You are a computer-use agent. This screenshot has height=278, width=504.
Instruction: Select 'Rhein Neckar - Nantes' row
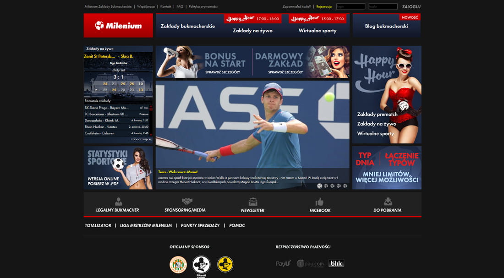[117, 127]
